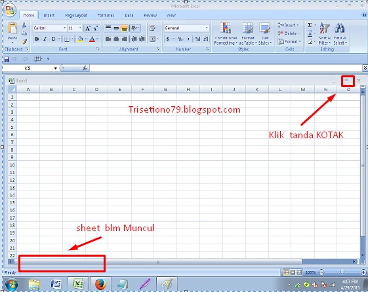368x292 pixels.
Task: Open the Office Button menu
Action: pos(10,10)
